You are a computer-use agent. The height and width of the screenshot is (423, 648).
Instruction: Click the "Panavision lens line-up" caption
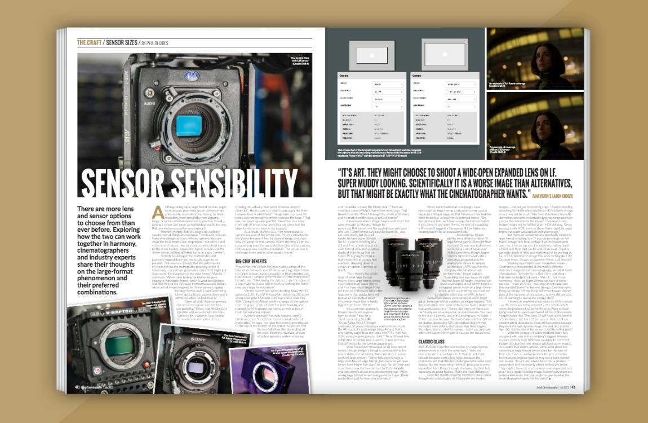click(398, 309)
